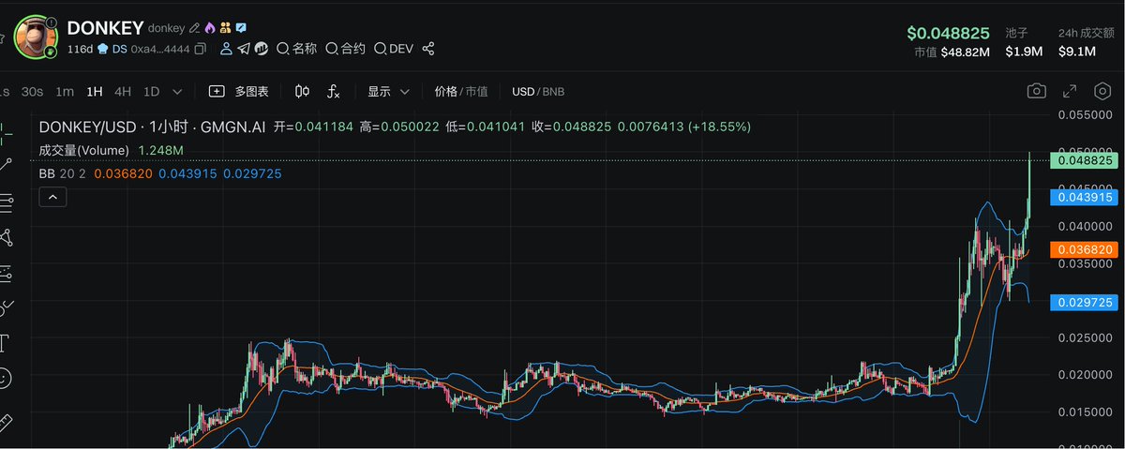The height and width of the screenshot is (449, 1125).
Task: Open the fx indicators menu
Action: (x=333, y=92)
